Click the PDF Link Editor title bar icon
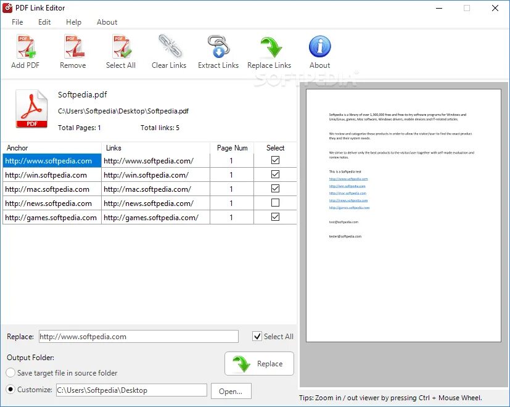510x407 pixels. click(7, 8)
